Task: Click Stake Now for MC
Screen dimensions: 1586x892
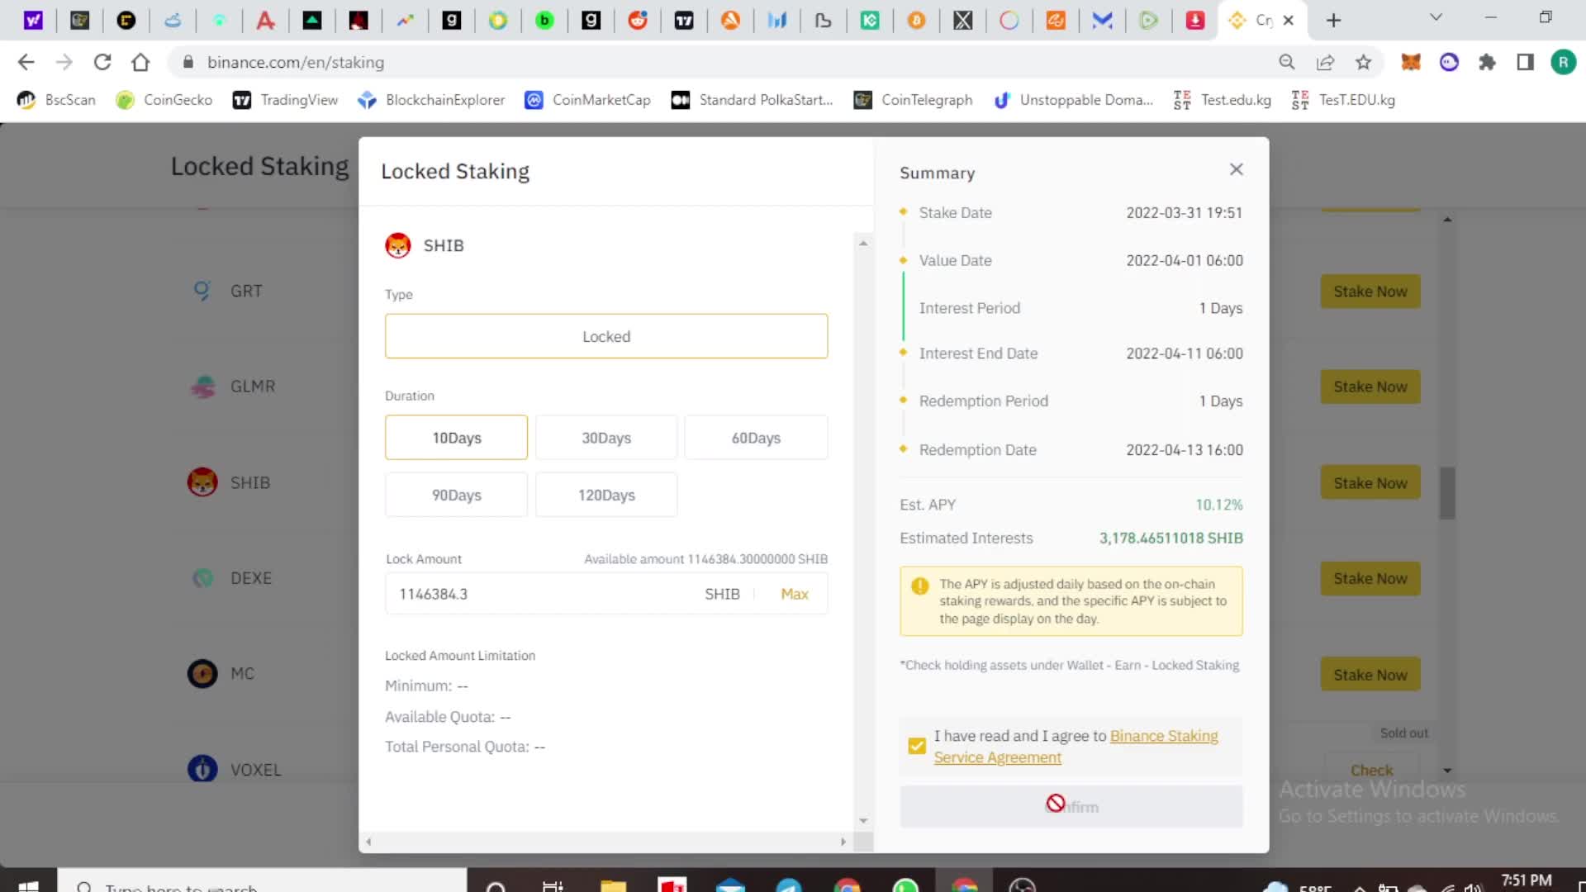Action: tap(1370, 675)
